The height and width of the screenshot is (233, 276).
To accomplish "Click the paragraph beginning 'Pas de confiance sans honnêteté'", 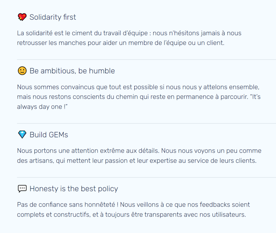I will [x=133, y=209].
